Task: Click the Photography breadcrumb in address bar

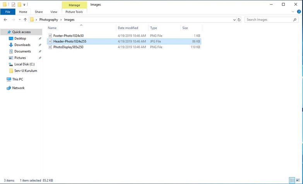Action: 49,19
